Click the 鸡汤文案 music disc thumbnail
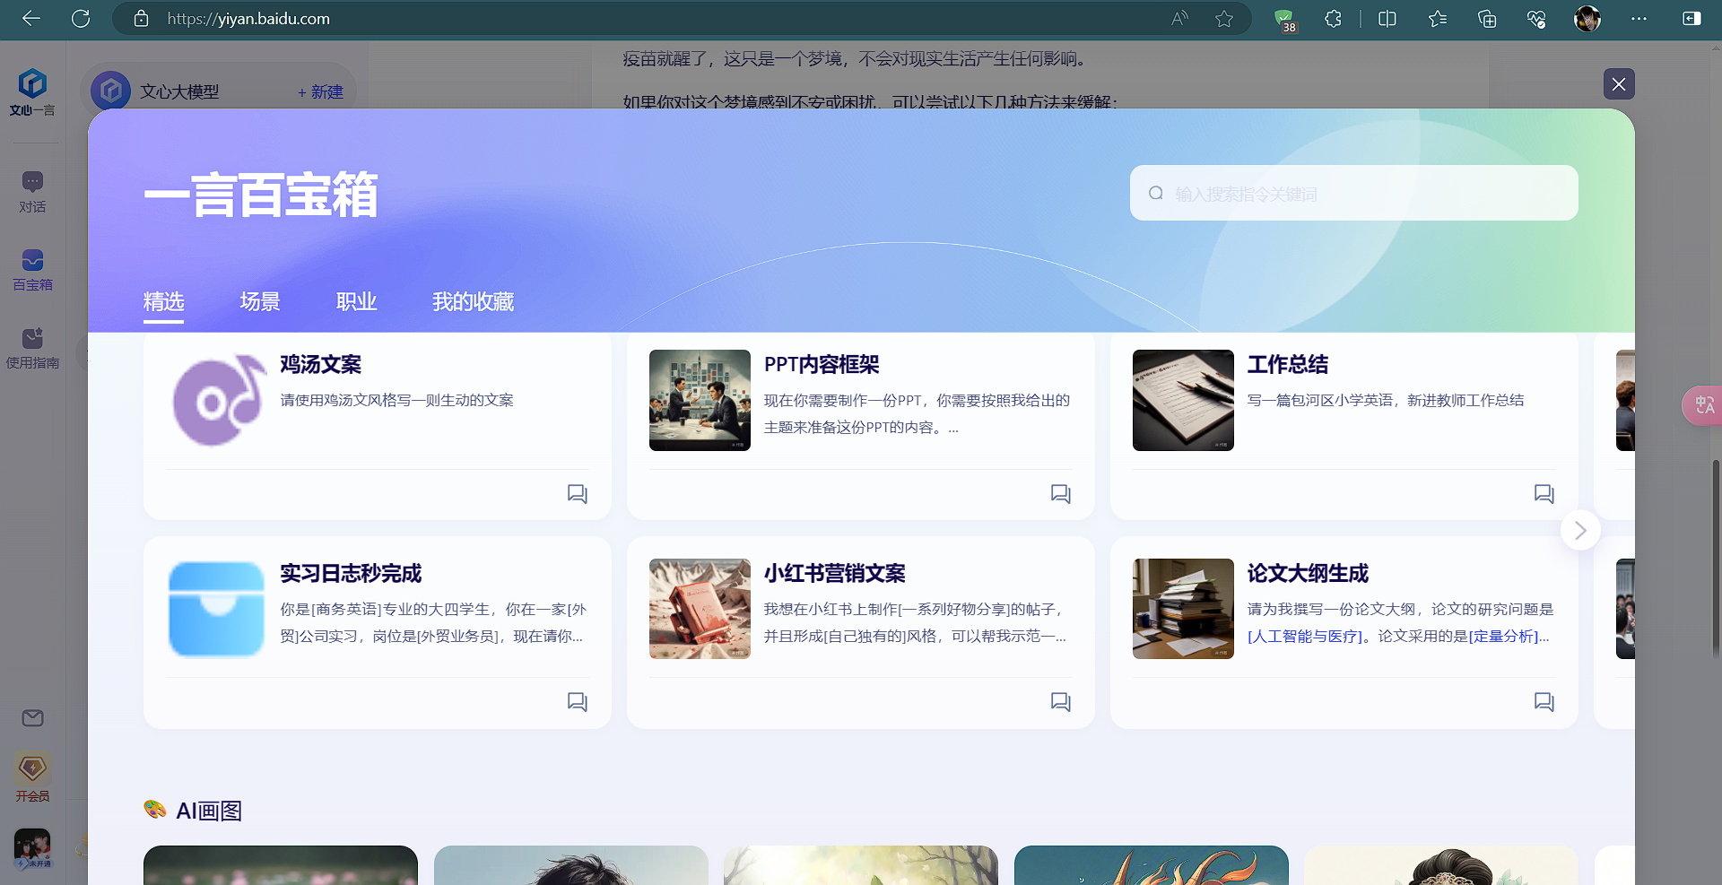Image resolution: width=1722 pixels, height=885 pixels. tap(218, 400)
